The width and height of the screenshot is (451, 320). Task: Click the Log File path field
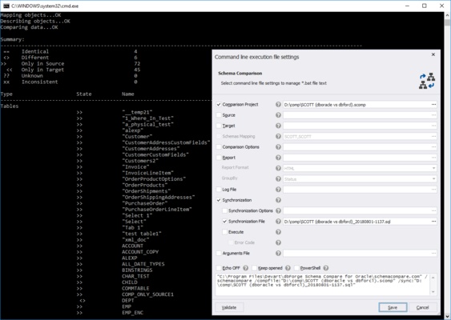(x=360, y=190)
